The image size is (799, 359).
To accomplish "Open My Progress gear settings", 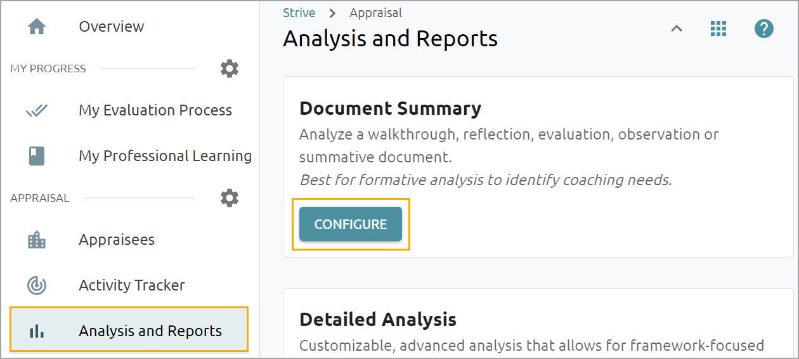I will [x=230, y=69].
